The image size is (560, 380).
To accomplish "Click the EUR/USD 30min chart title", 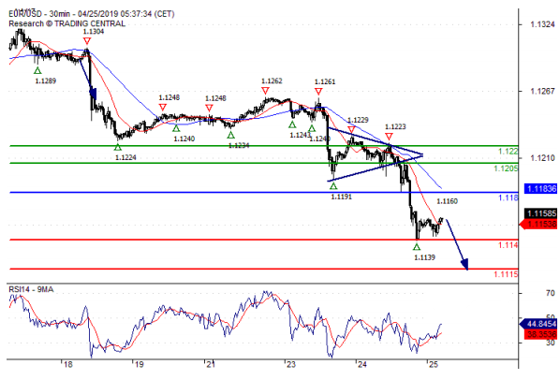I will pos(92,14).
